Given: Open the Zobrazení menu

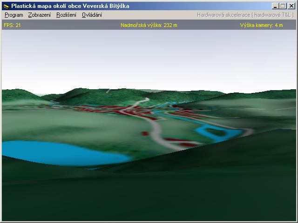Looking at the screenshot, I should click(x=40, y=15).
